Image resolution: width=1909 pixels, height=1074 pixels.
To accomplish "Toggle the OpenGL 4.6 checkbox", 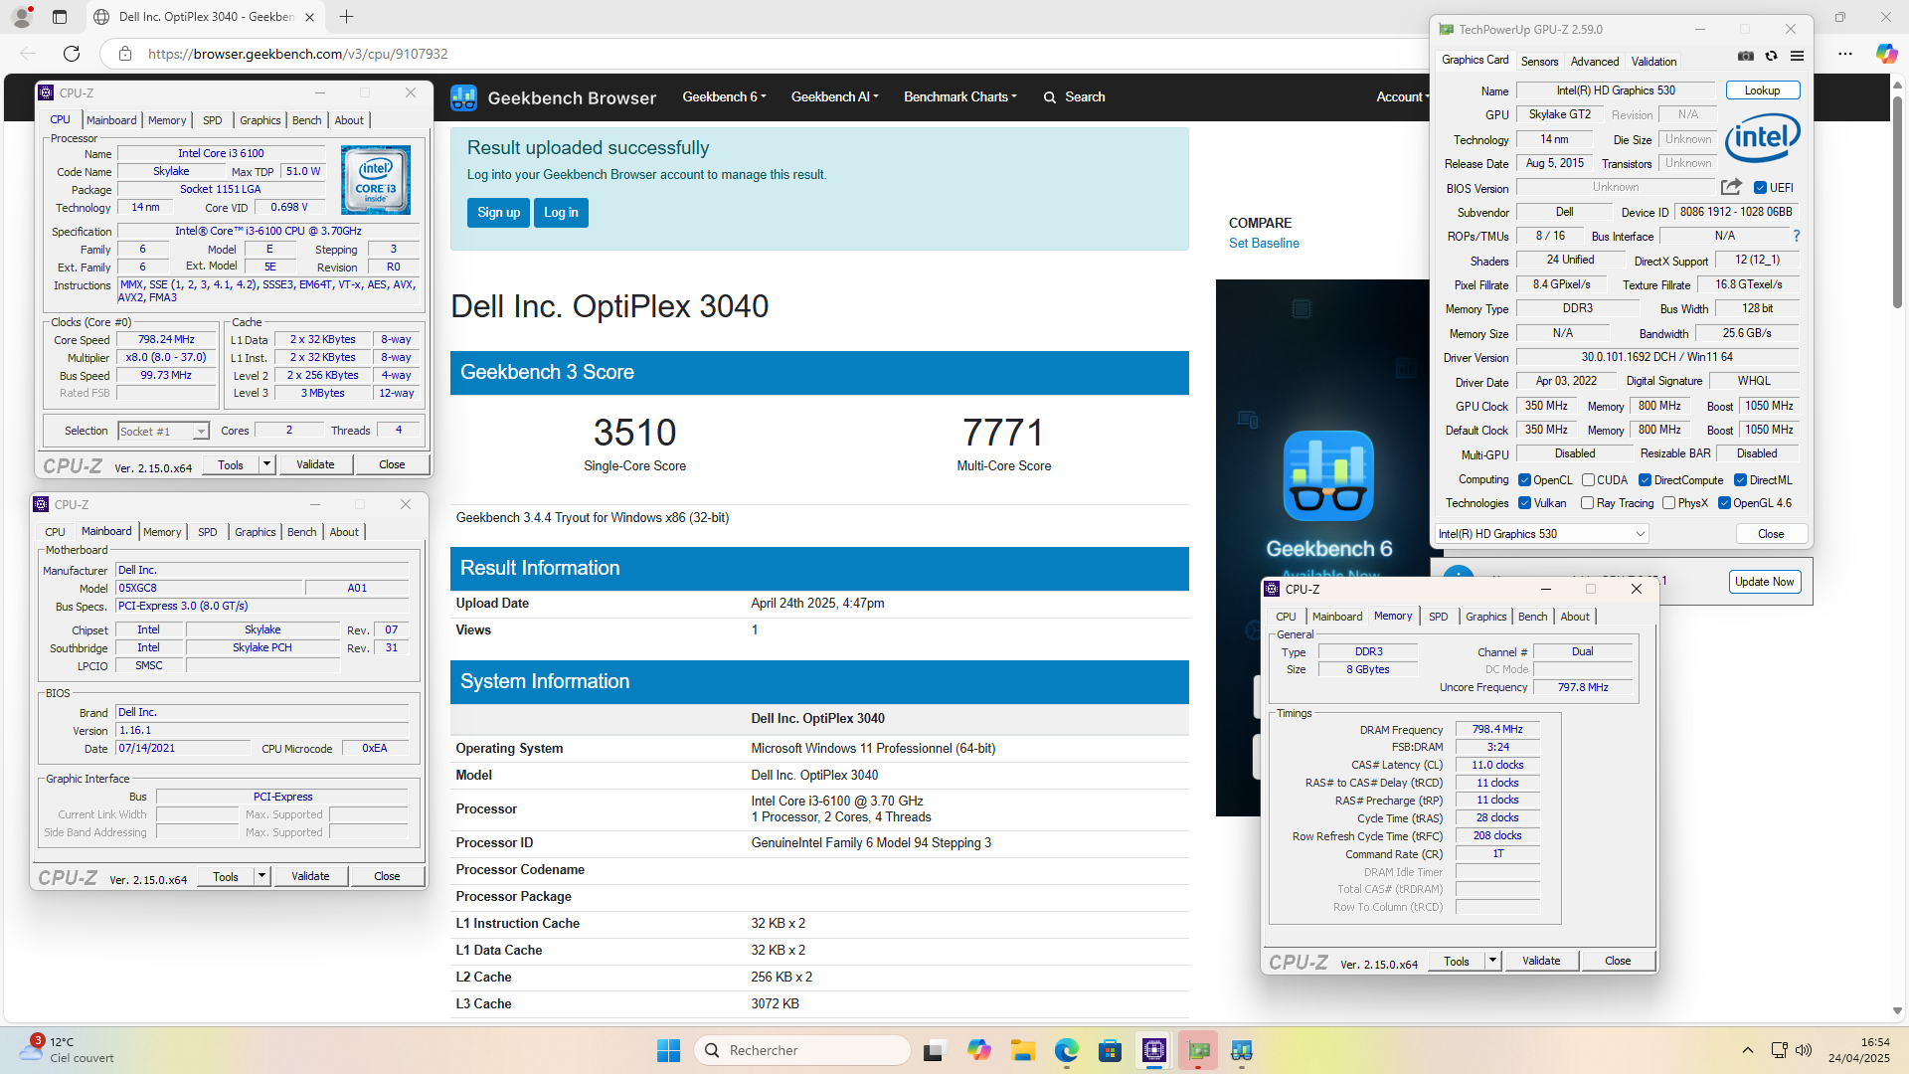I will click(x=1724, y=503).
